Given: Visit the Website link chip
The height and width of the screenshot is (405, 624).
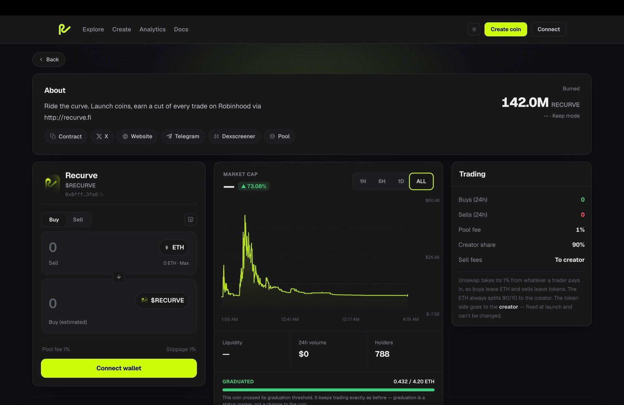Looking at the screenshot, I should [x=137, y=136].
